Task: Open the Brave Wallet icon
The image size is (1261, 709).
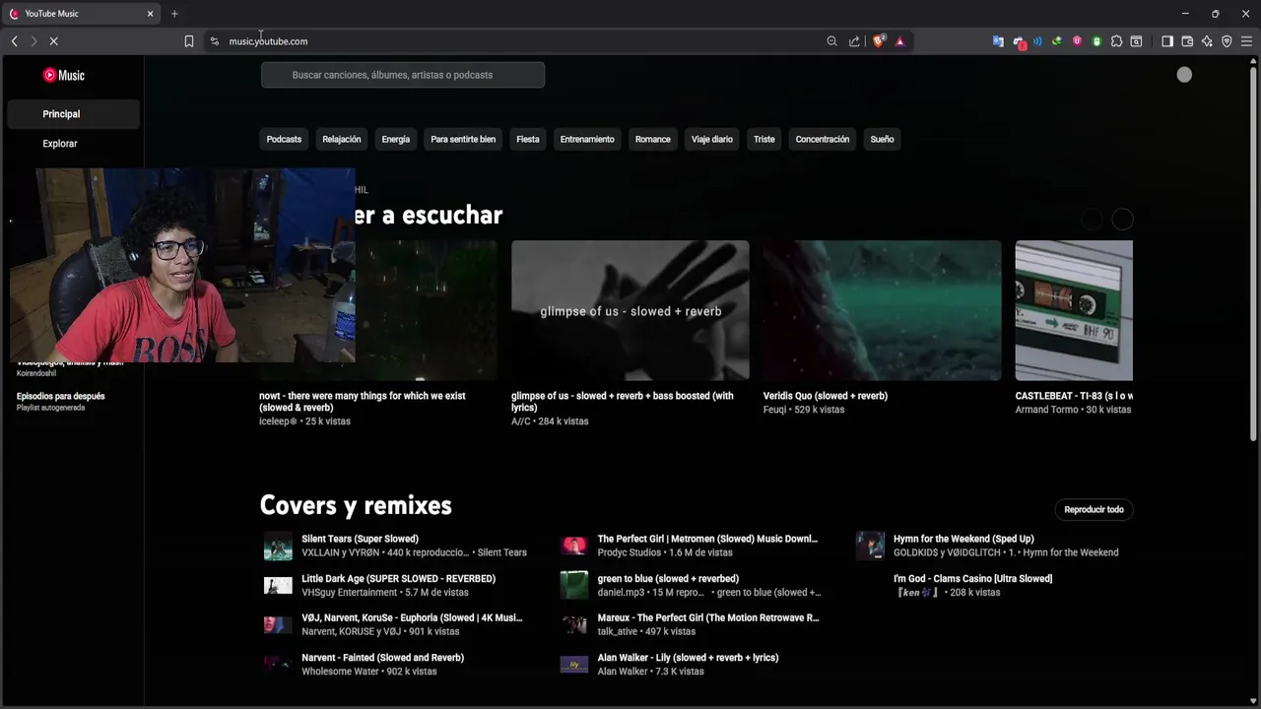Action: 1187,41
